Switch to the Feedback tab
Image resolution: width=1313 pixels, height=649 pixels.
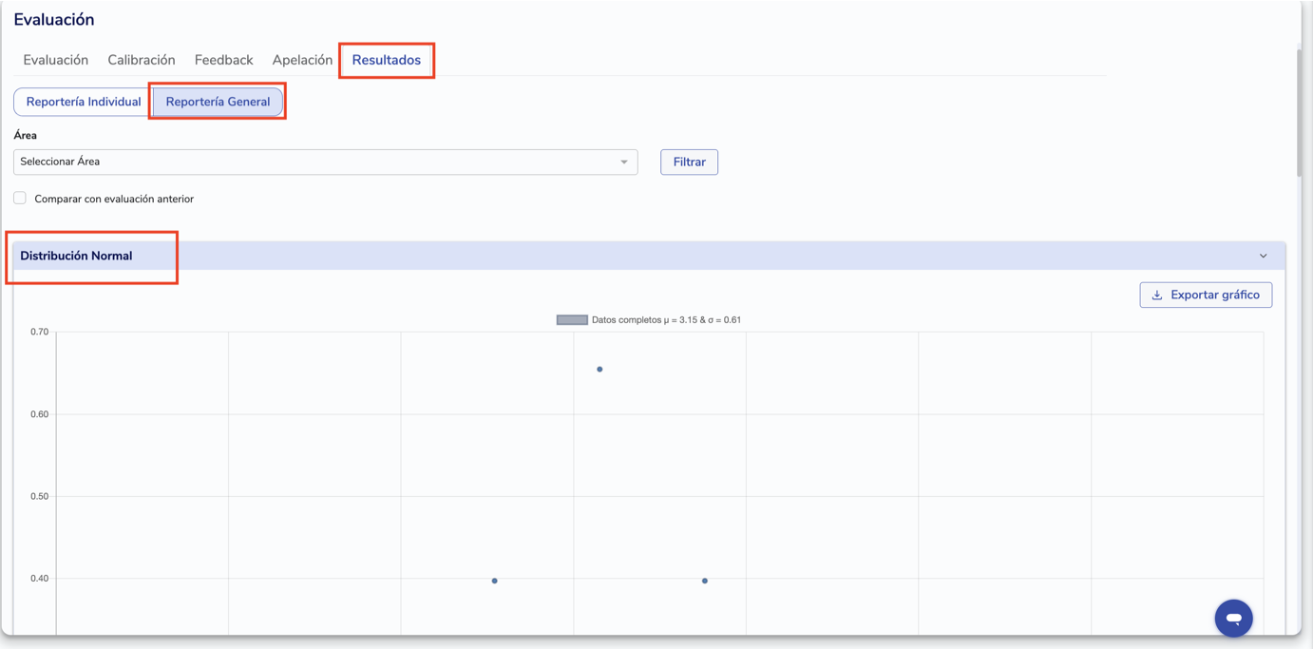click(223, 60)
